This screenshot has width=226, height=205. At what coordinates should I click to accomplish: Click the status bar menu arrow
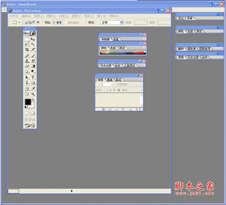pyautogui.click(x=72, y=191)
